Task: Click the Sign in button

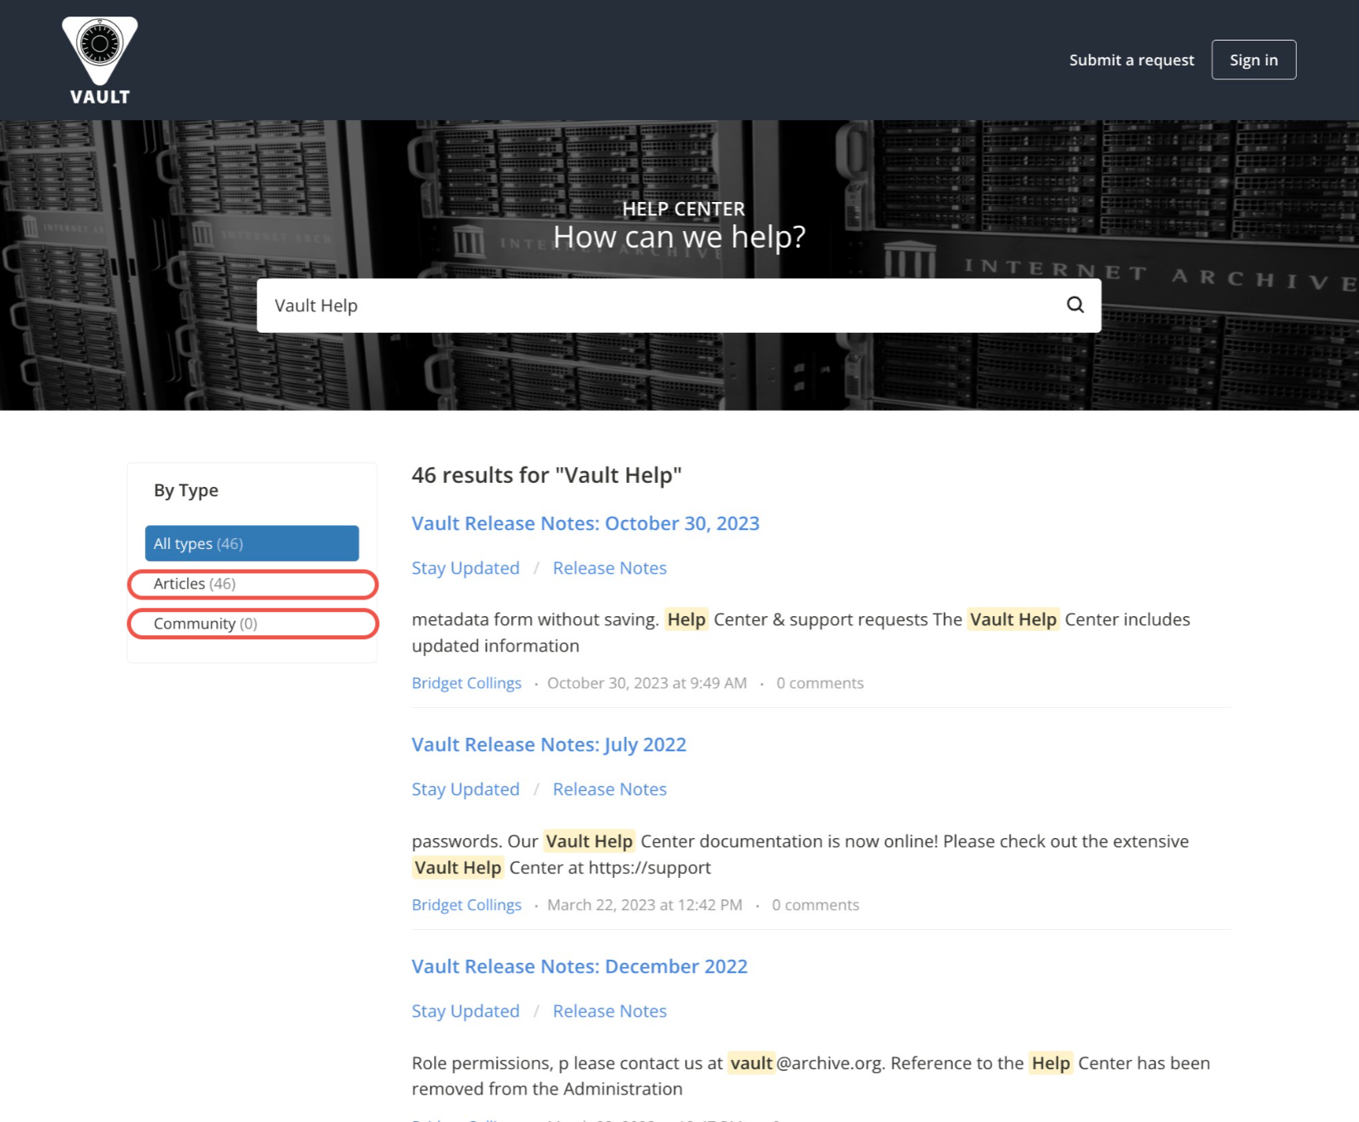Action: 1254,60
